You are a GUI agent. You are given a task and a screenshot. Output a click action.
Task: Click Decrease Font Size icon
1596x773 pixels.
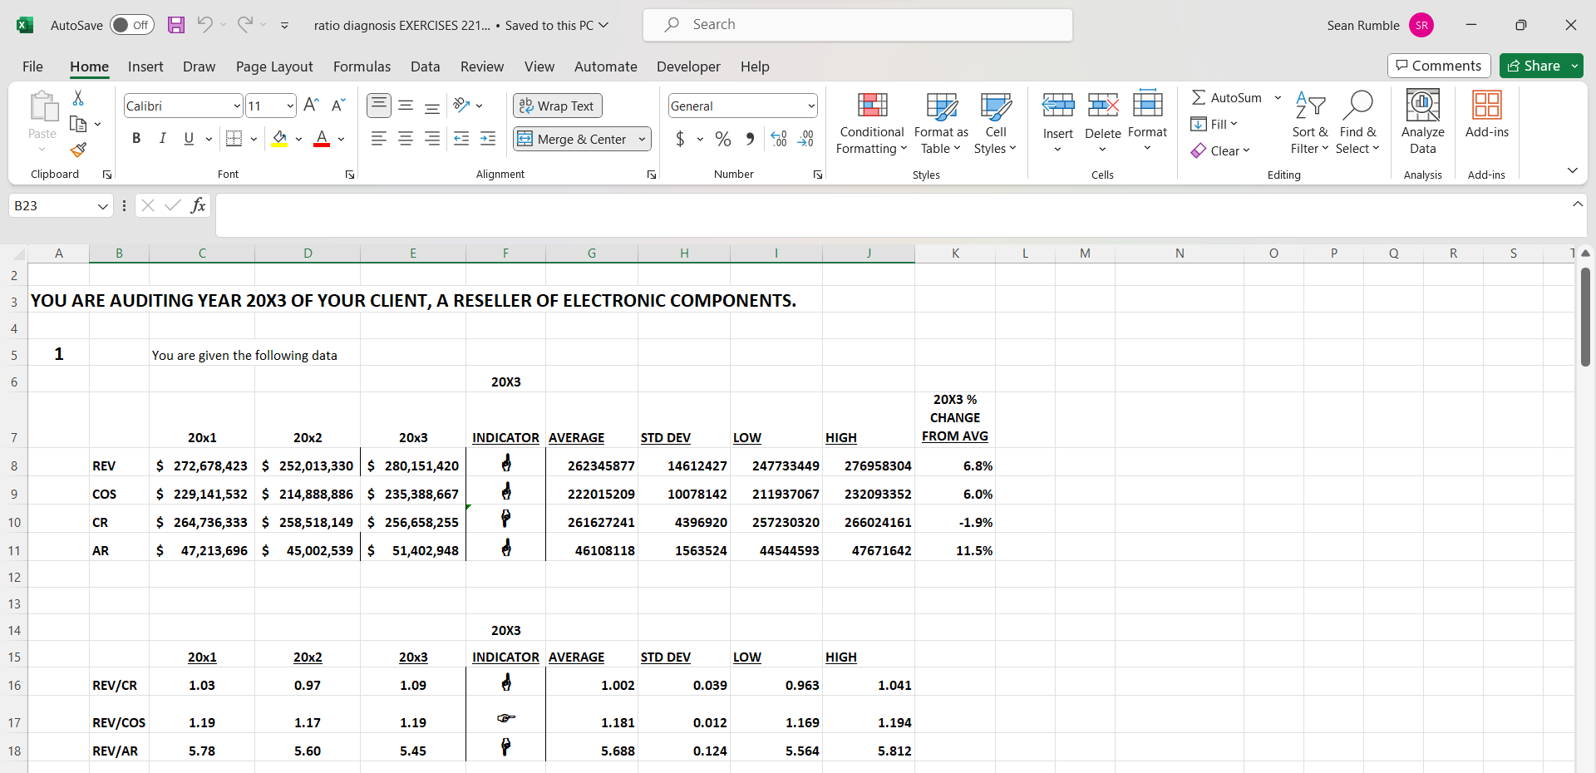tap(338, 106)
